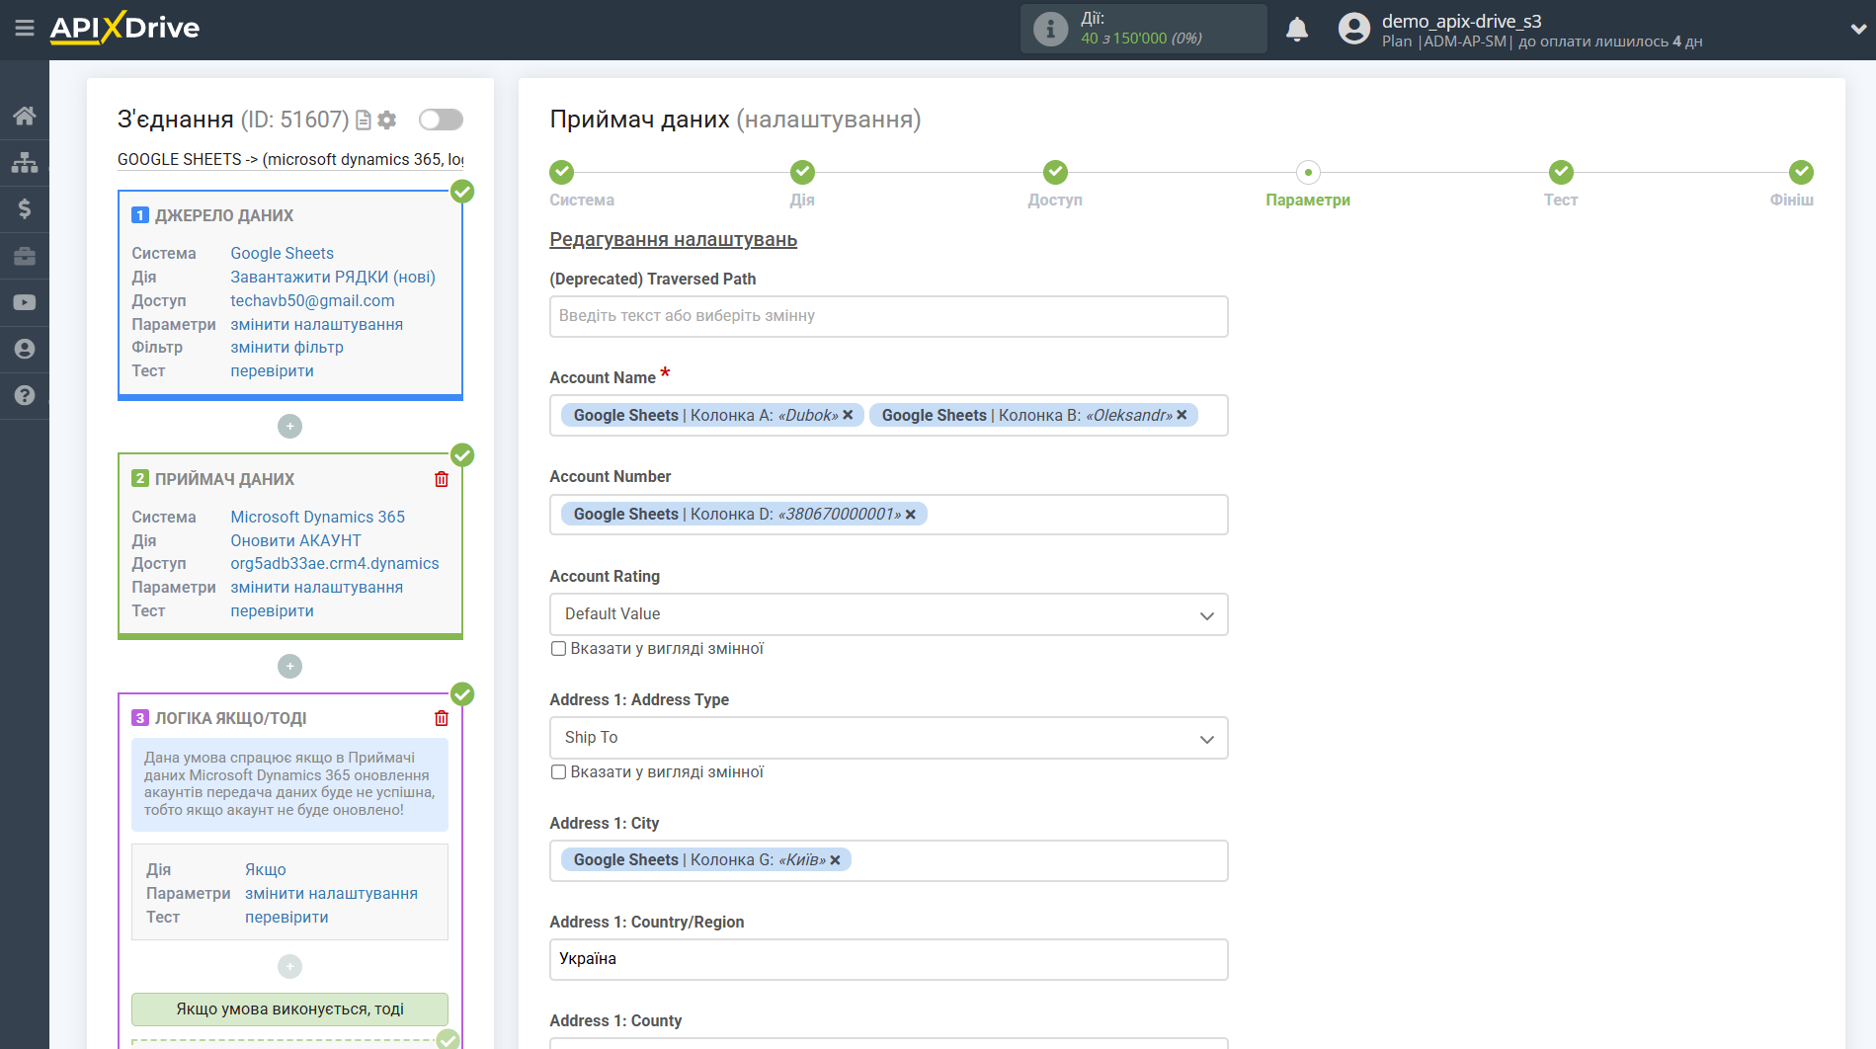Open the hamburger menu
1876x1049 pixels.
coord(25,28)
